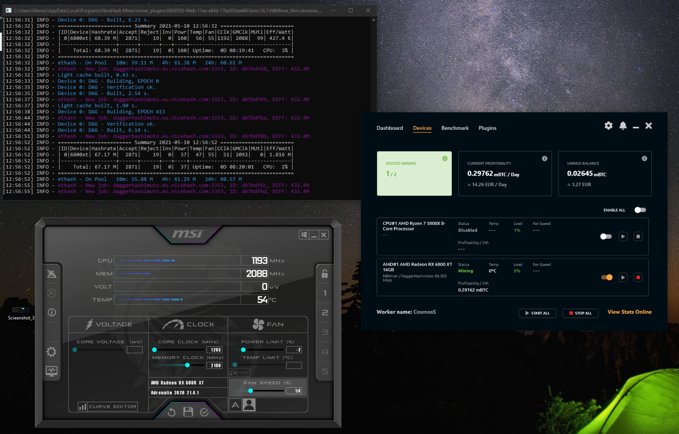Click the Kombustor K icon in Afterburner
The height and width of the screenshot is (434, 679).
tap(52, 293)
